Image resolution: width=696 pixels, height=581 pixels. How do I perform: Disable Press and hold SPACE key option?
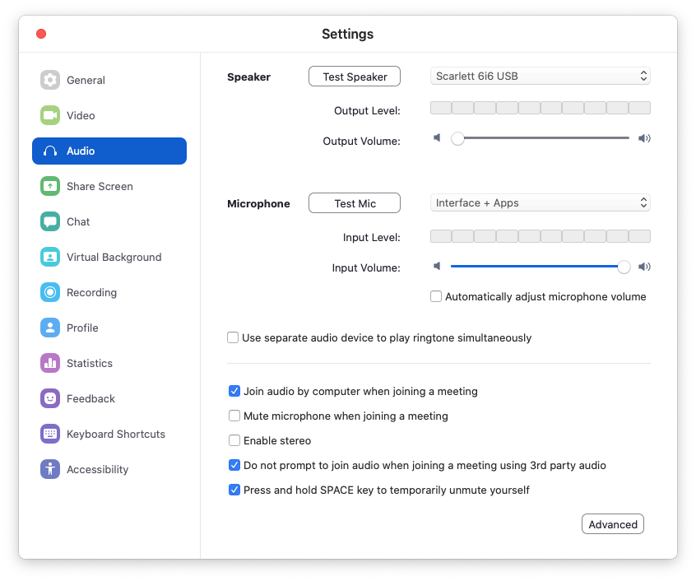pyautogui.click(x=234, y=490)
